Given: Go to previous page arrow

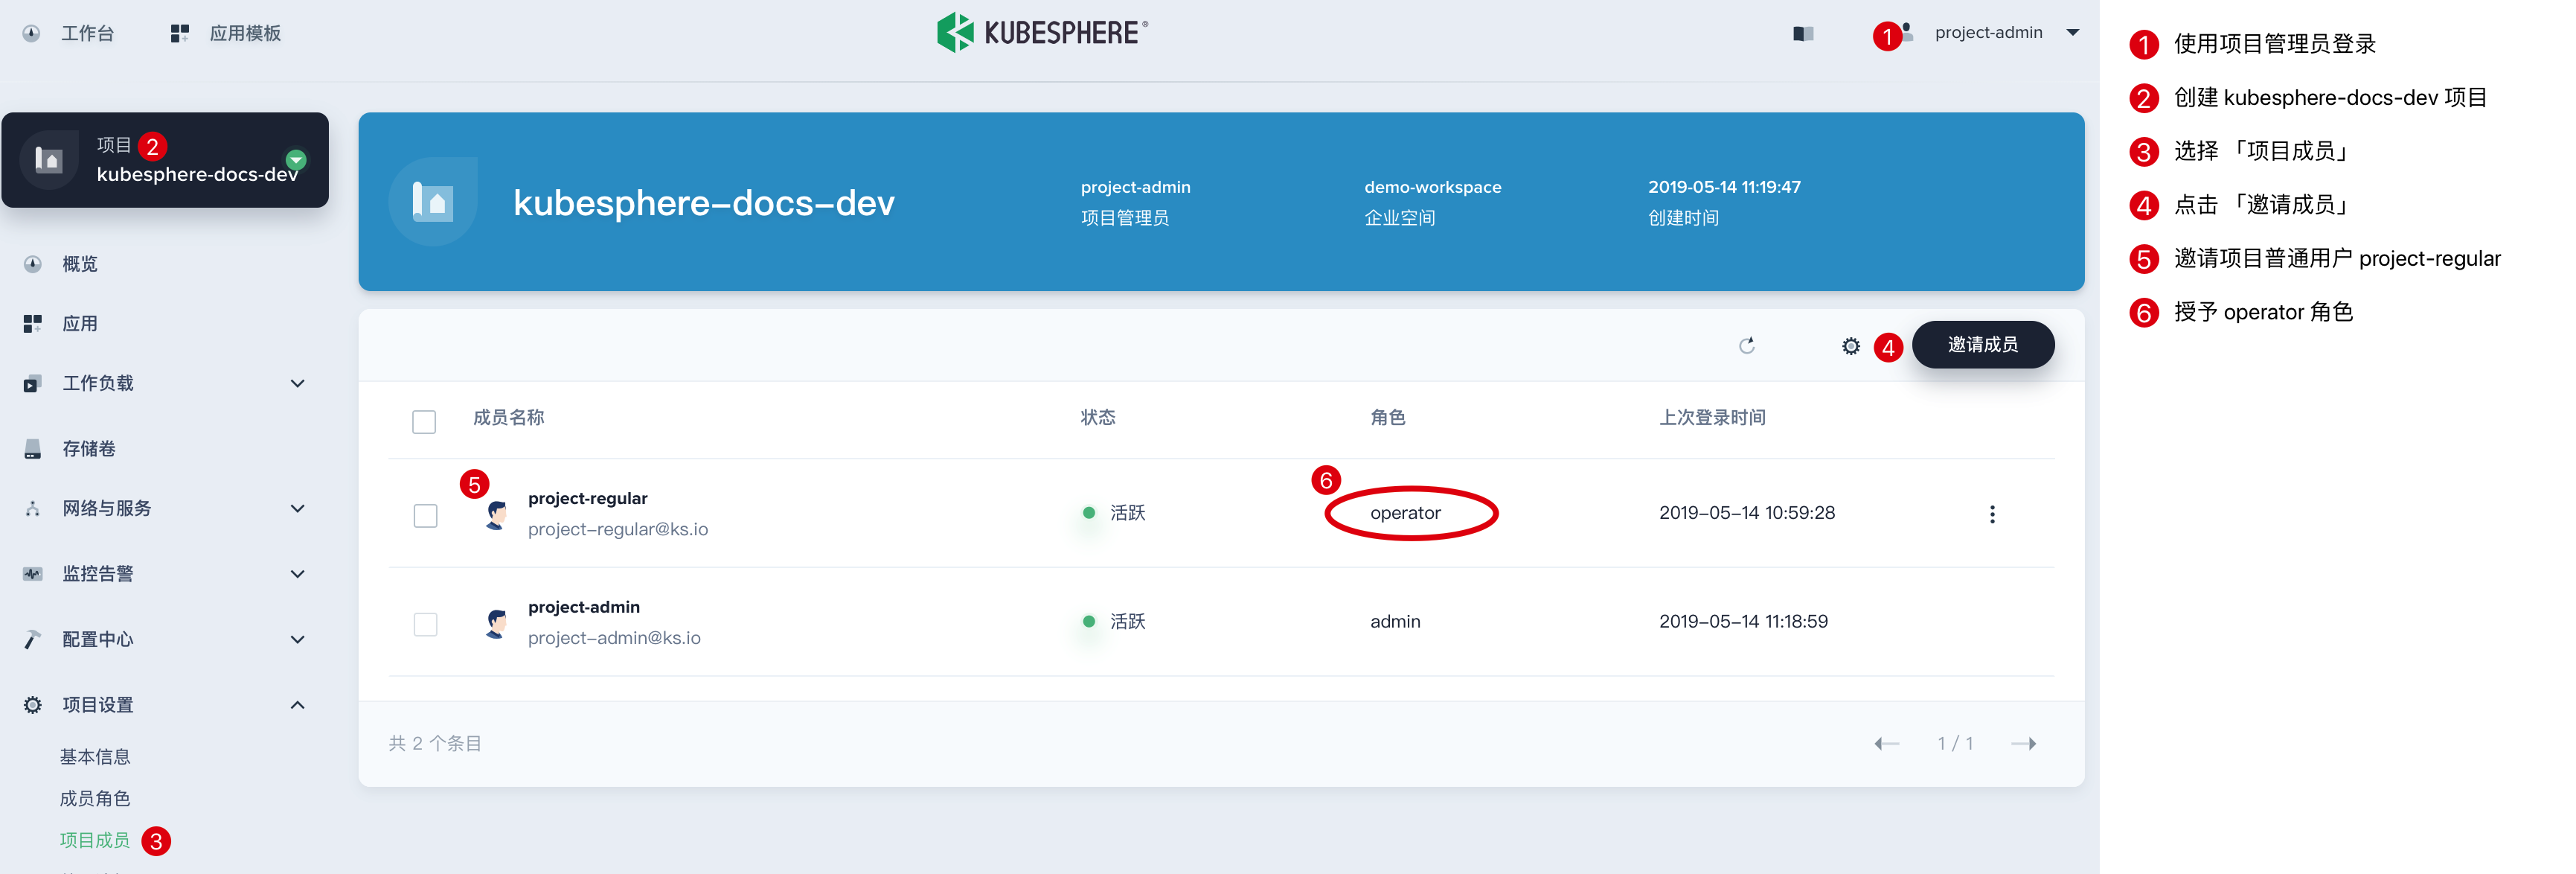Looking at the screenshot, I should 1886,743.
